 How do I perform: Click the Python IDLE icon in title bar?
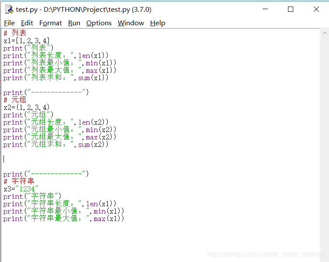(9, 10)
